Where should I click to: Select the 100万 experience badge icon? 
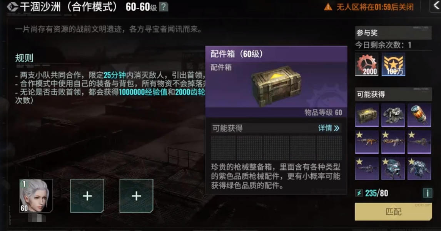[x=393, y=64]
